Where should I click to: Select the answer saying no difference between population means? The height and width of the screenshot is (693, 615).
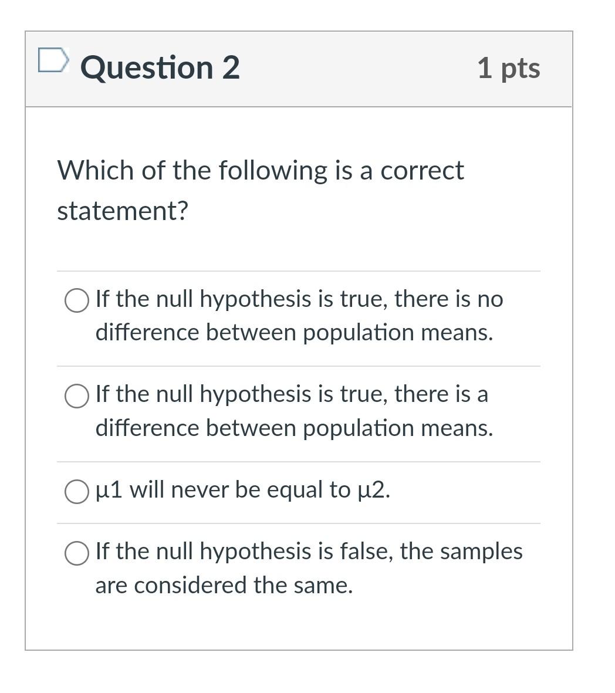tap(76, 301)
